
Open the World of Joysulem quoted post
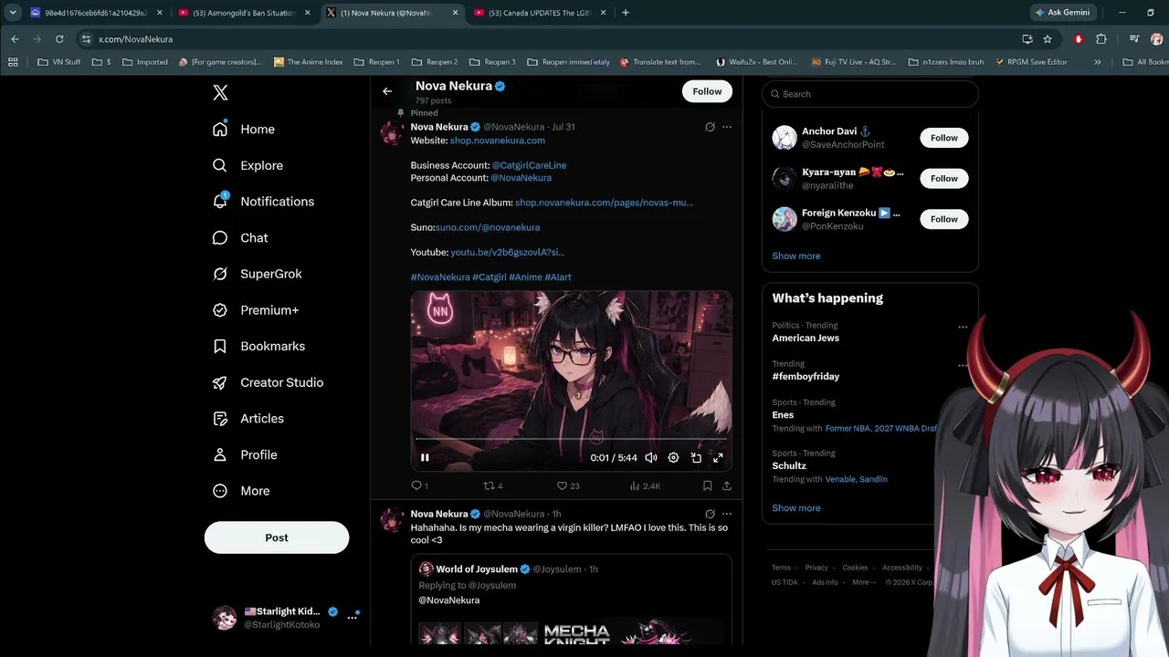pyautogui.click(x=571, y=600)
